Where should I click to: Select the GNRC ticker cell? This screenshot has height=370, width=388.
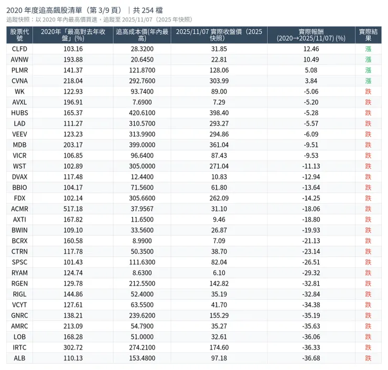[x=19, y=315]
